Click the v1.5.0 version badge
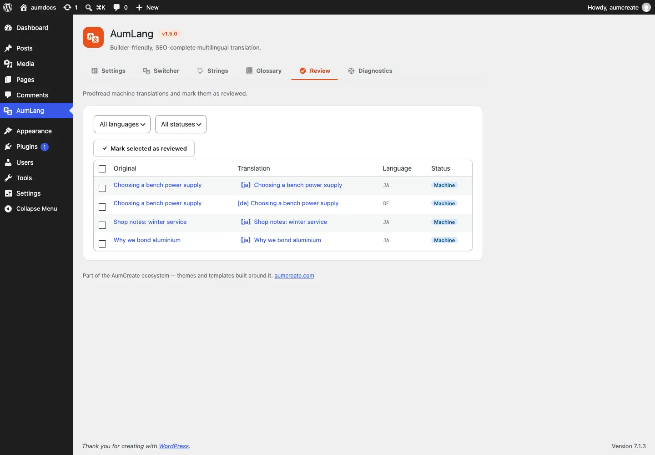655x455 pixels. click(170, 34)
